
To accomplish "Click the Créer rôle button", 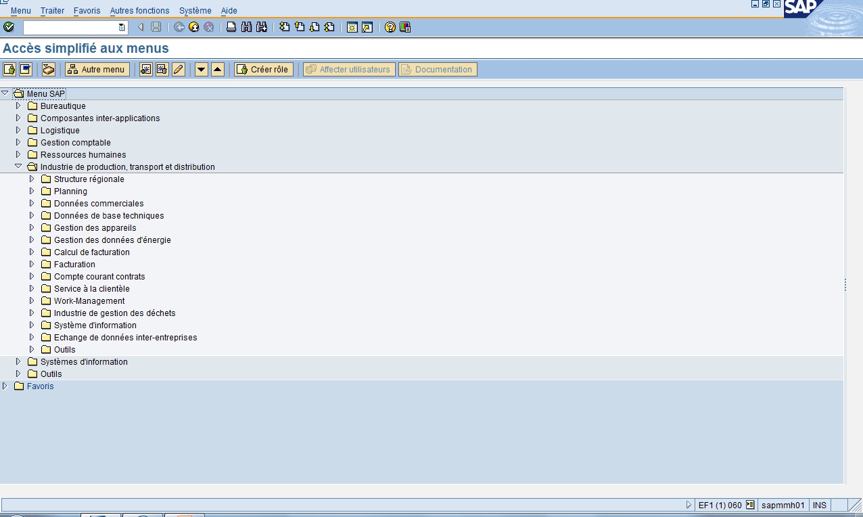I will [x=264, y=69].
